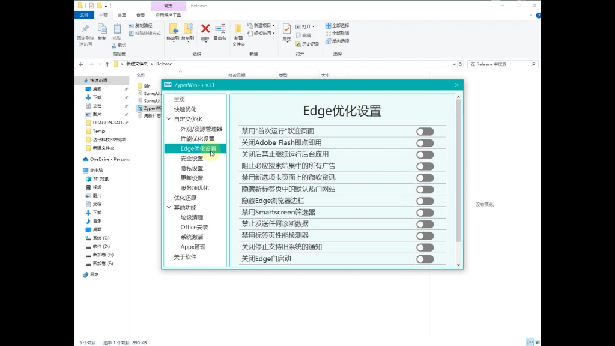Toggle block Bing search ads switch
615x346 pixels.
[x=425, y=166]
